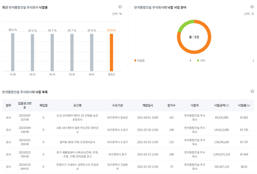The width and height of the screenshot is (257, 174).
Task: Sort by 낙찰자 column header
Action: pos(194,105)
